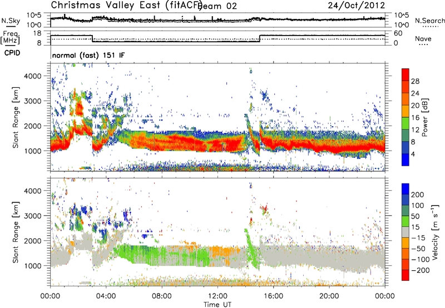Image resolution: width=445 pixels, height=308 pixels.
Task: Click the green velocity band near 06:00
Action: 136,254
